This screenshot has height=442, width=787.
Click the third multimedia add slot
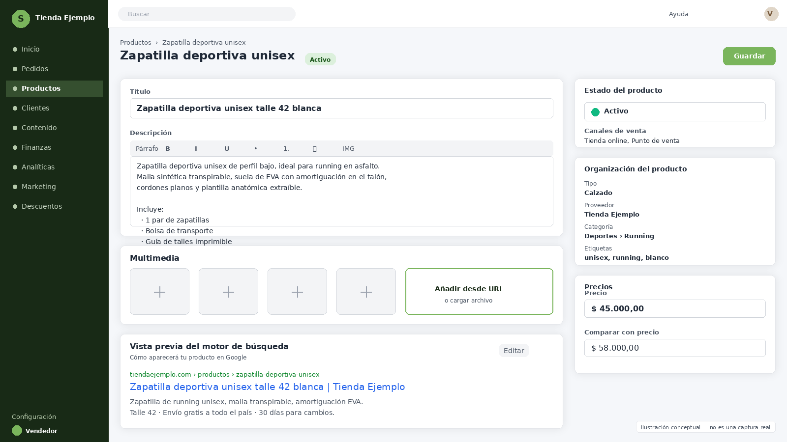click(297, 291)
